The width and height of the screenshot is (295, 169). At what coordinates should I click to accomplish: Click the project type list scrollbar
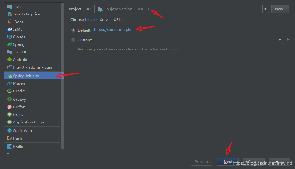click(63, 76)
